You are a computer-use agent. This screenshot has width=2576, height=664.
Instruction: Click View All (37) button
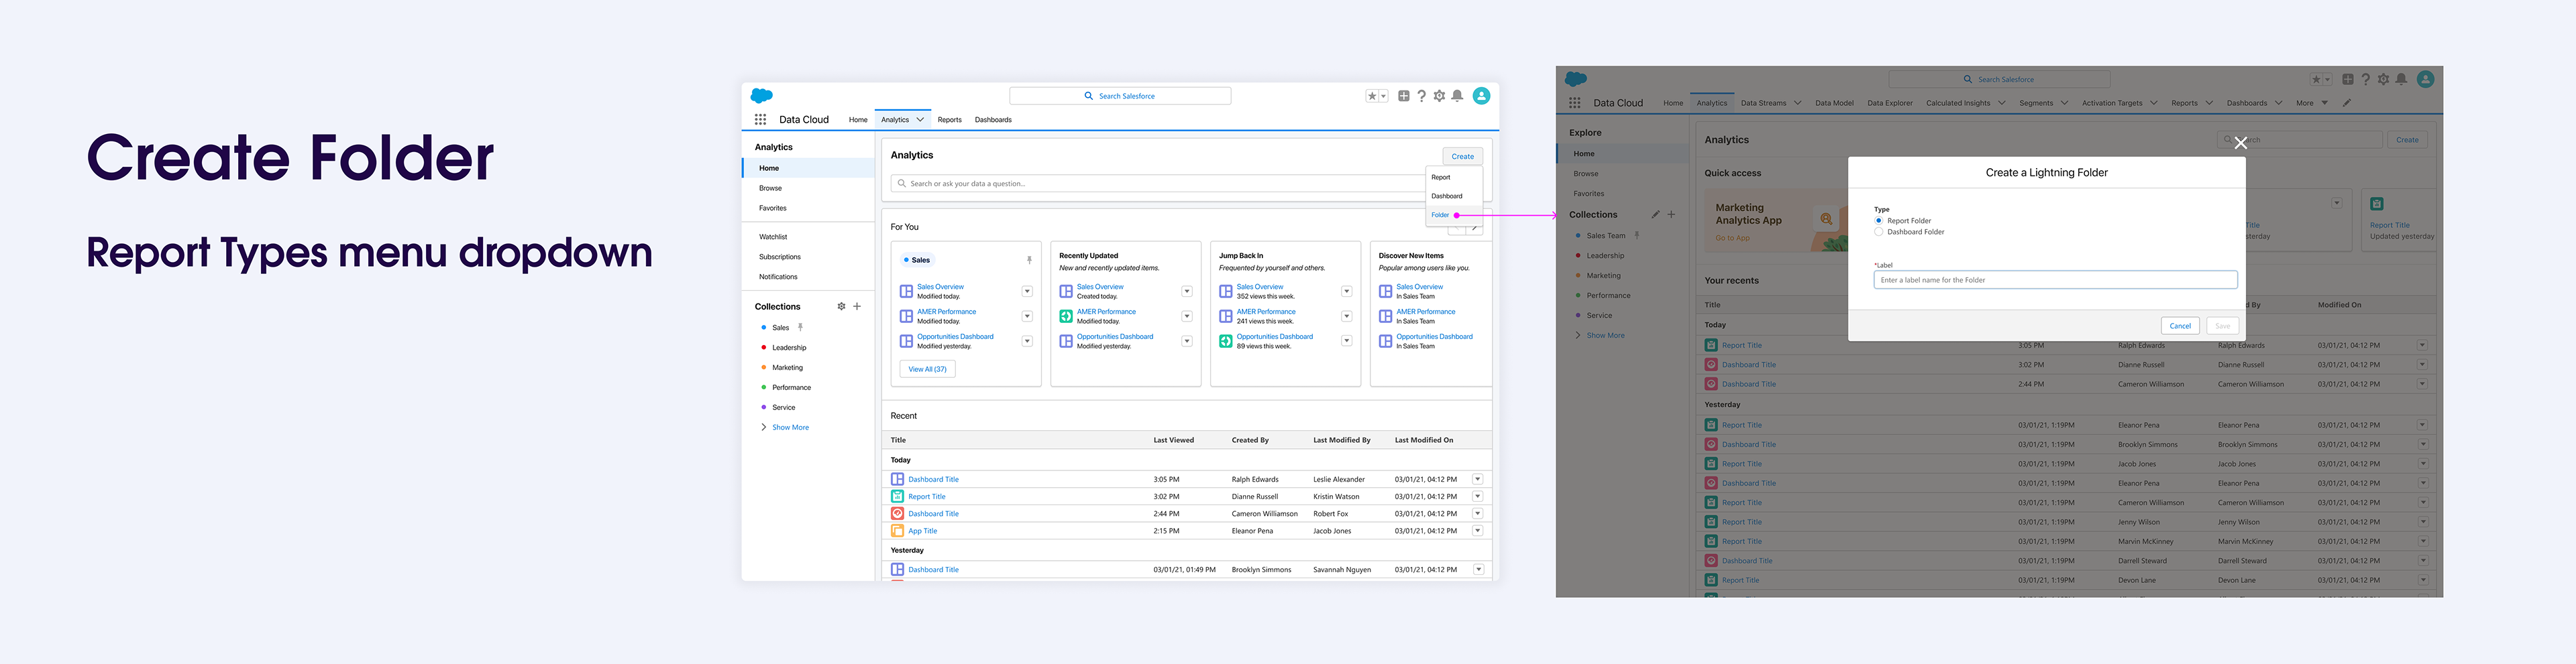click(927, 369)
